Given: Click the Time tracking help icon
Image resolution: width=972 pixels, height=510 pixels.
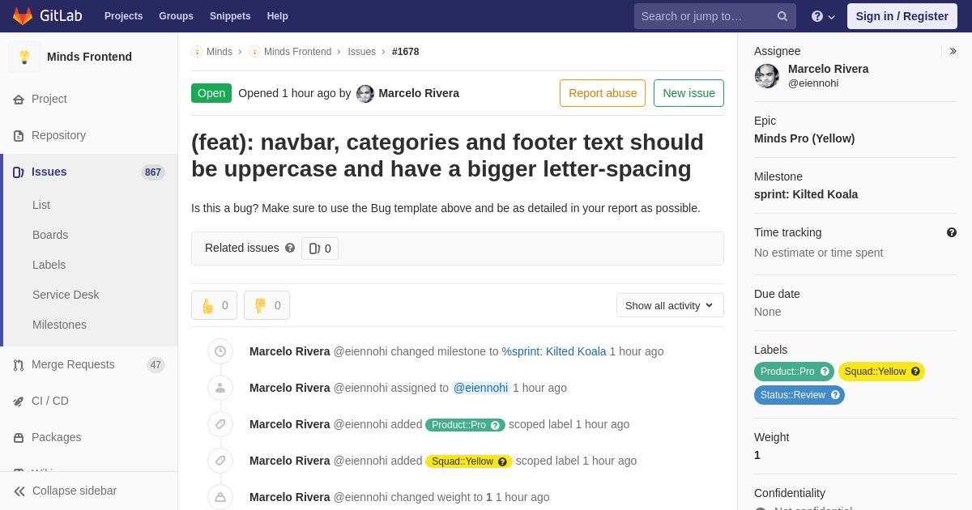Looking at the screenshot, I should [x=952, y=232].
